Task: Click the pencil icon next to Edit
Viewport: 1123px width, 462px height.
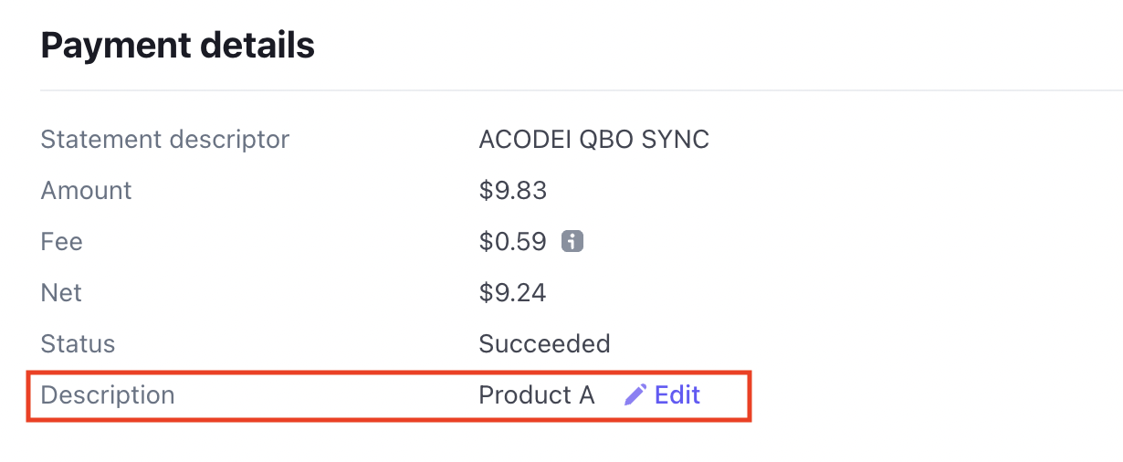Action: click(x=635, y=394)
